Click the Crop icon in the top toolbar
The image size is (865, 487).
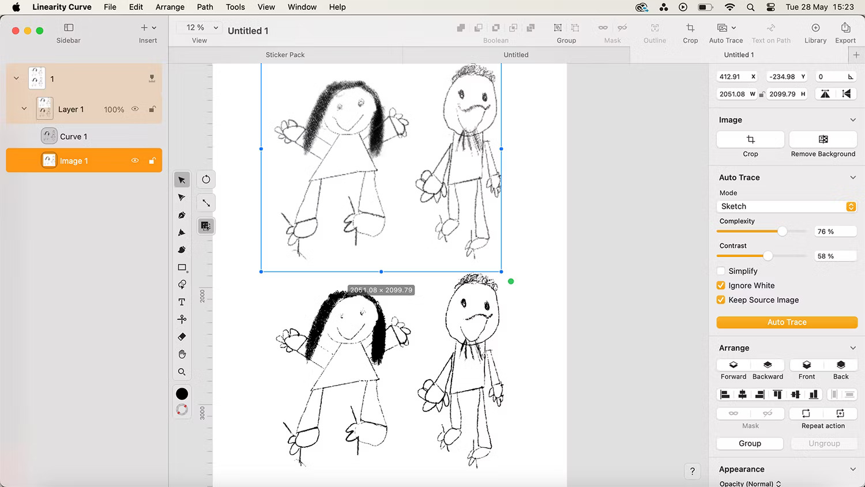point(690,28)
